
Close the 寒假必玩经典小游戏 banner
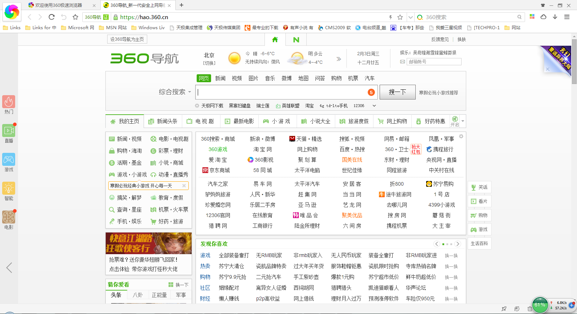coord(184,186)
